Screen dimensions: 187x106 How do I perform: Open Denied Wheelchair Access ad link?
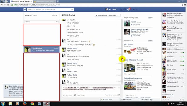pos(133,60)
